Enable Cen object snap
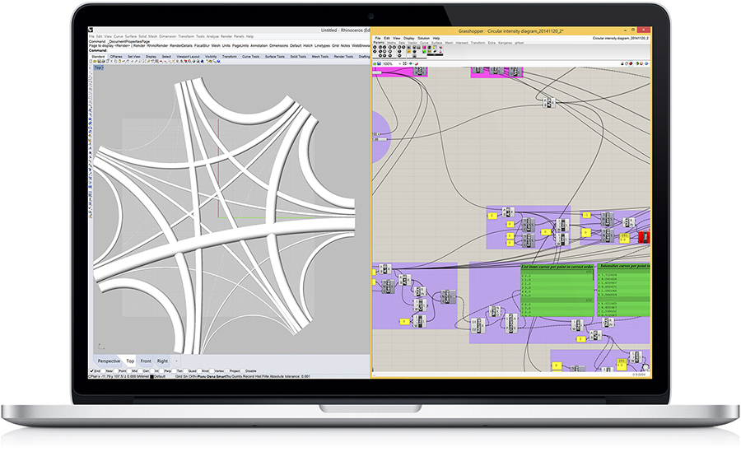Image resolution: width=741 pixels, height=461 pixels. [140, 370]
